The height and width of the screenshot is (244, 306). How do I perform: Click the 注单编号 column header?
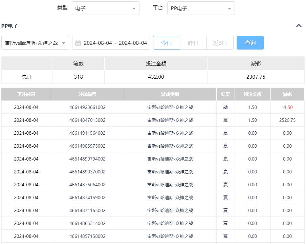pos(87,94)
